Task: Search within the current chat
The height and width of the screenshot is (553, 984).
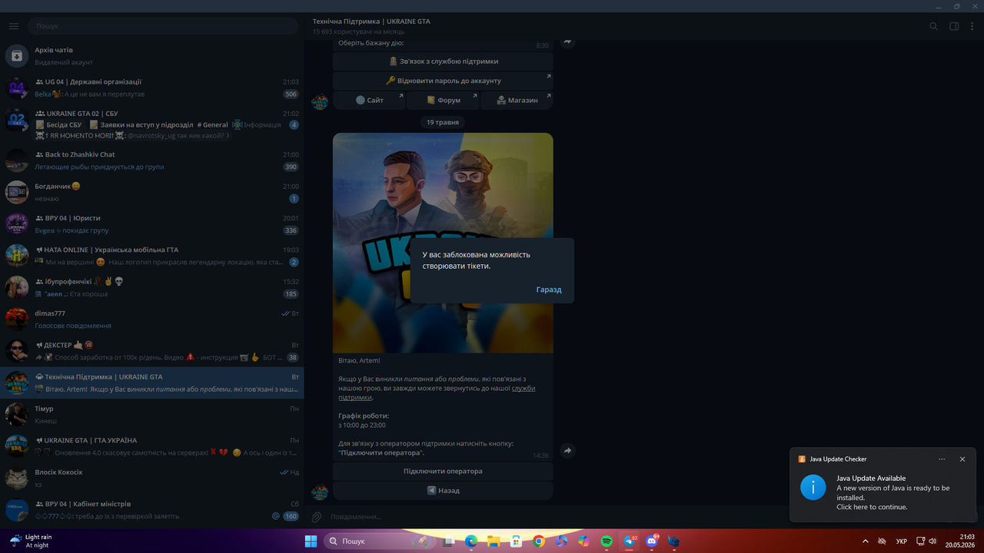Action: coord(934,26)
